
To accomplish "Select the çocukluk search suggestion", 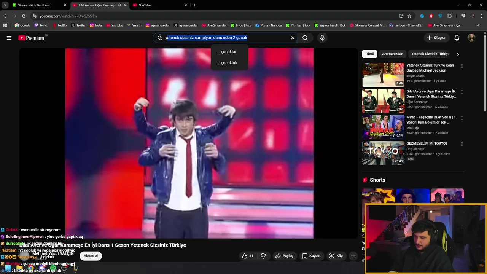I will (x=229, y=63).
